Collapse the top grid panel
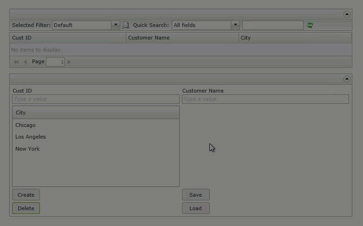Image resolution: width=363 pixels, height=226 pixels. point(347,14)
